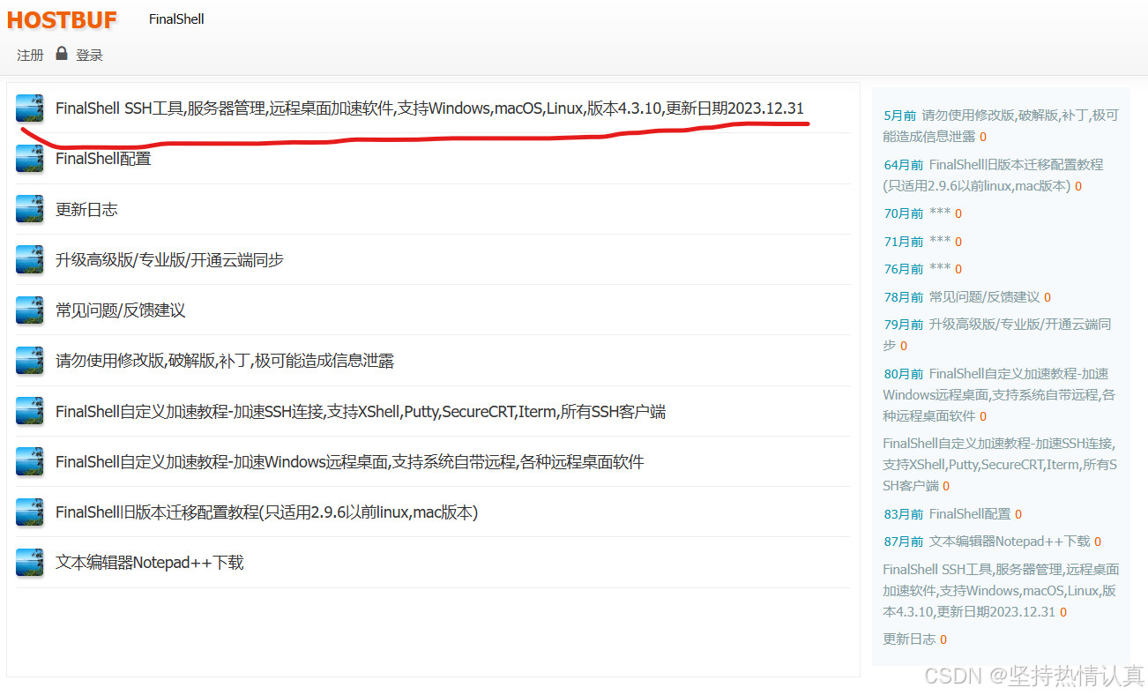Click the 78月前 timestamp in sidebar

(x=904, y=297)
